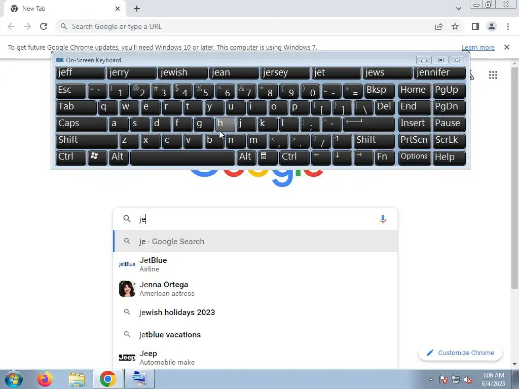The width and height of the screenshot is (519, 389).
Task: Select 'jetblue vacations' suggestion
Action: tap(255, 334)
